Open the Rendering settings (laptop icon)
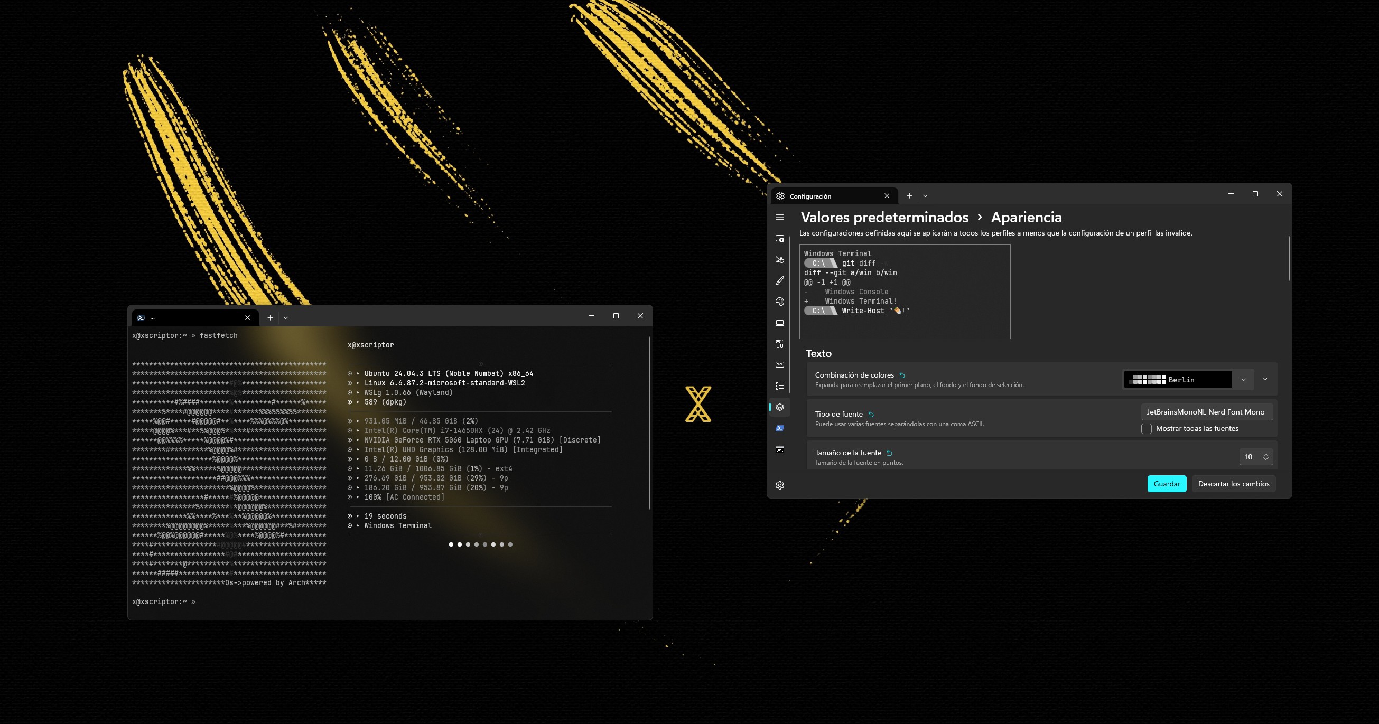The width and height of the screenshot is (1379, 724). (x=779, y=323)
